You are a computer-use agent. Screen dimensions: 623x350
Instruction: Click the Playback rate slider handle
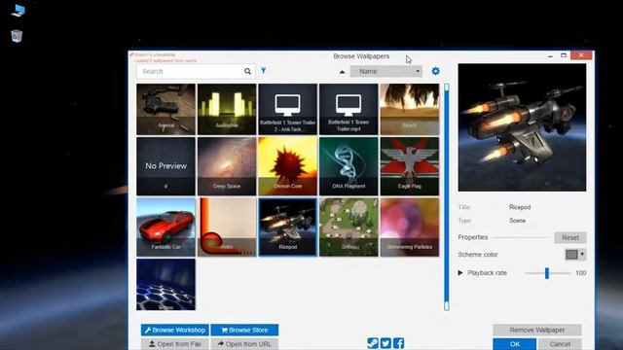547,273
